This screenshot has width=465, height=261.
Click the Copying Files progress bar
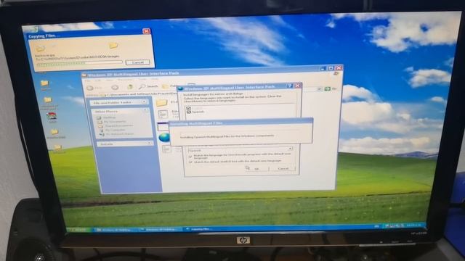click(79, 63)
